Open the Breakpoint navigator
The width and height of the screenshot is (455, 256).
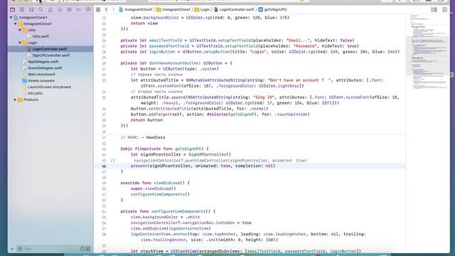[x=79, y=9]
